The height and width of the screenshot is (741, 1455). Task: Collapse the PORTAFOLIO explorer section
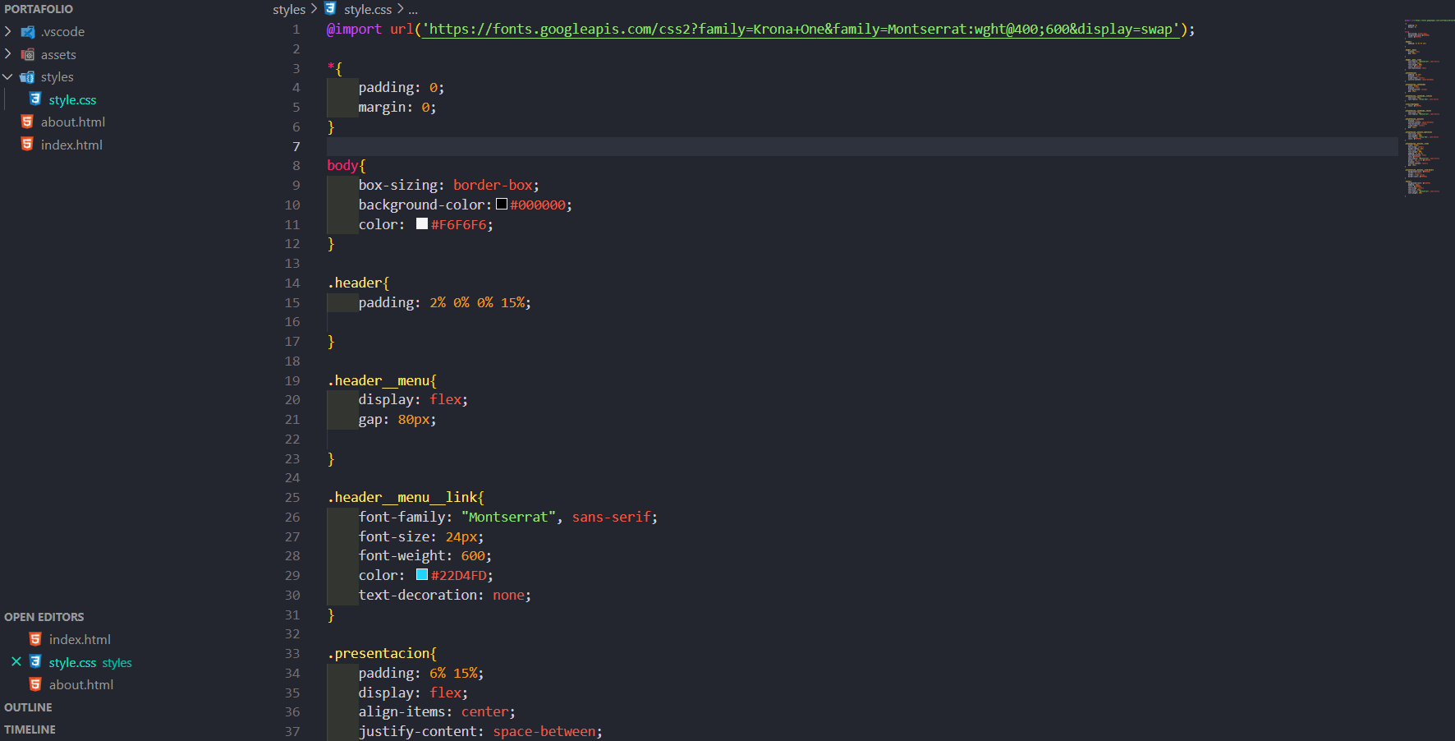[x=39, y=9]
